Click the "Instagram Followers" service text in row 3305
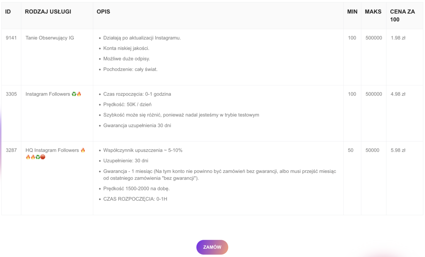 (48, 94)
